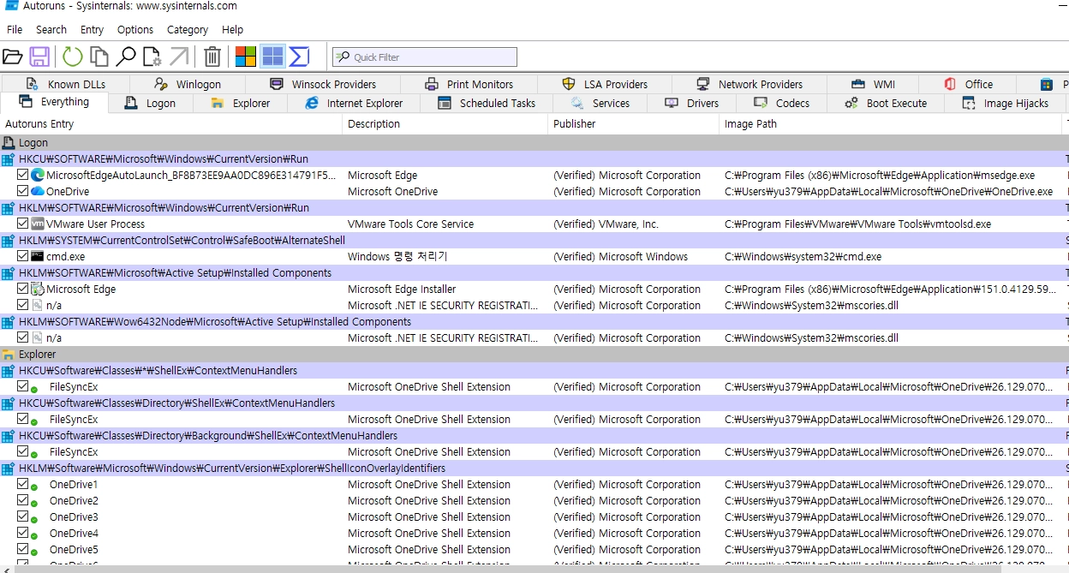
Task: Click the Copy toolbar icon
Action: [99, 57]
